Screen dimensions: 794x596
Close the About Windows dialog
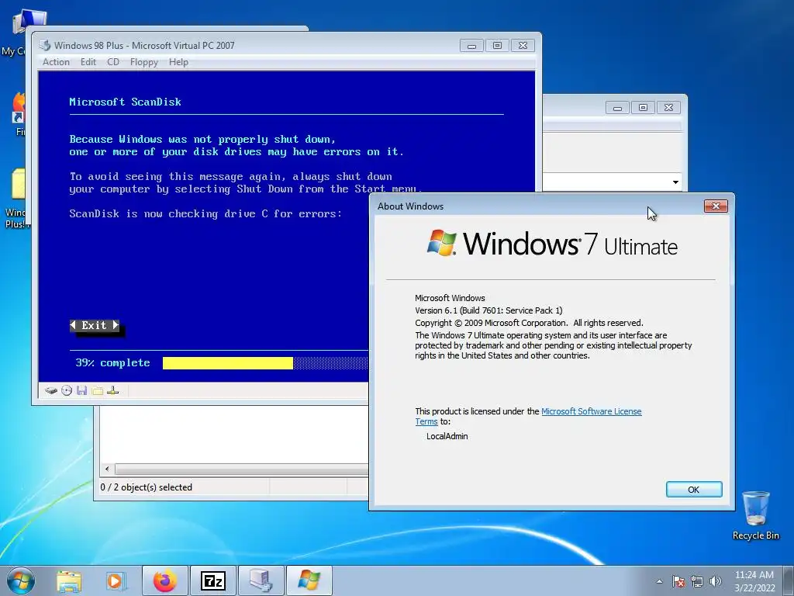click(716, 206)
